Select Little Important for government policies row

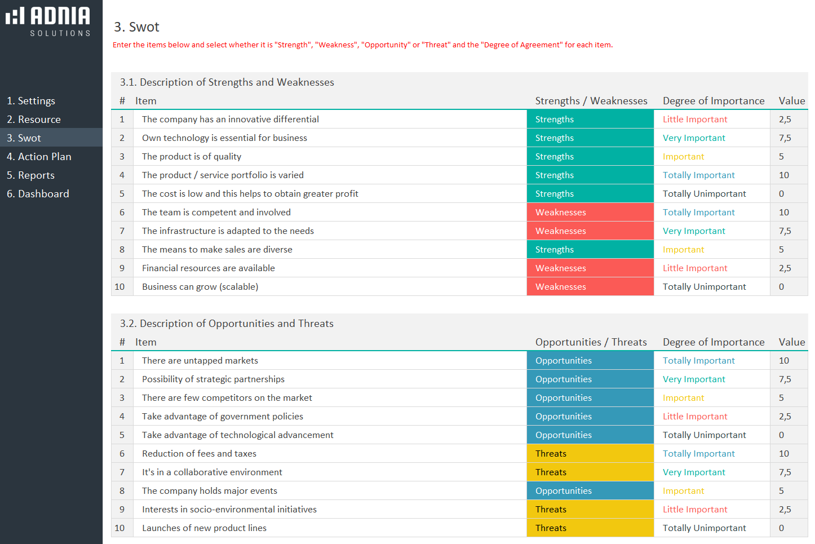coord(711,417)
